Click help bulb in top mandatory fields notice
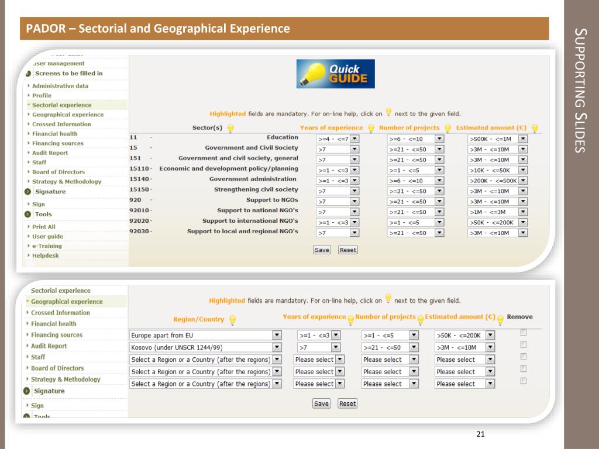The width and height of the screenshot is (599, 449). [388, 112]
